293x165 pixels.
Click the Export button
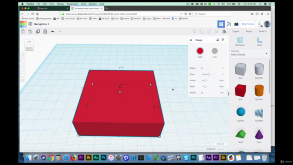point(249,32)
